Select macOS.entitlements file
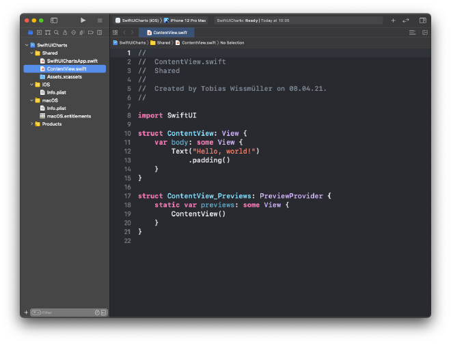Viewport: 451px width, 344px height. [68, 116]
